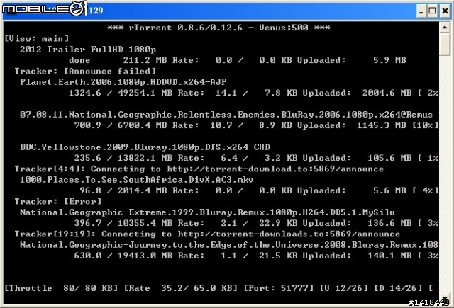This screenshot has width=454, height=308.
Task: Click the '[Port: 51777]' status entry
Action: 279,288
